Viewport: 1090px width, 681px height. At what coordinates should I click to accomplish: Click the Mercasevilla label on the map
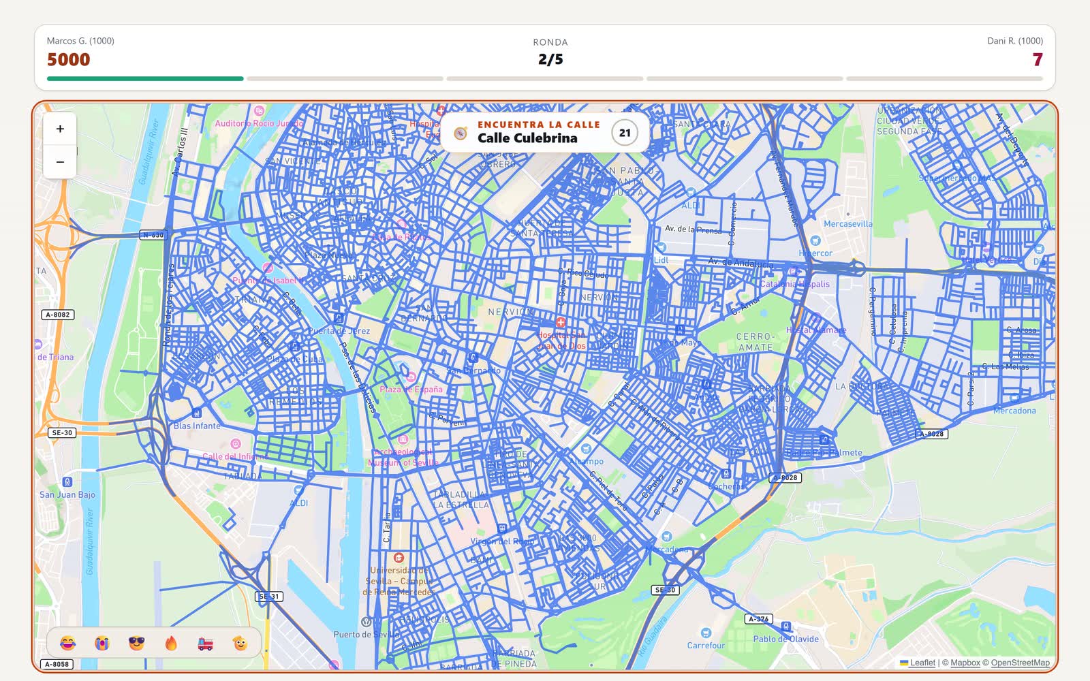click(x=847, y=224)
